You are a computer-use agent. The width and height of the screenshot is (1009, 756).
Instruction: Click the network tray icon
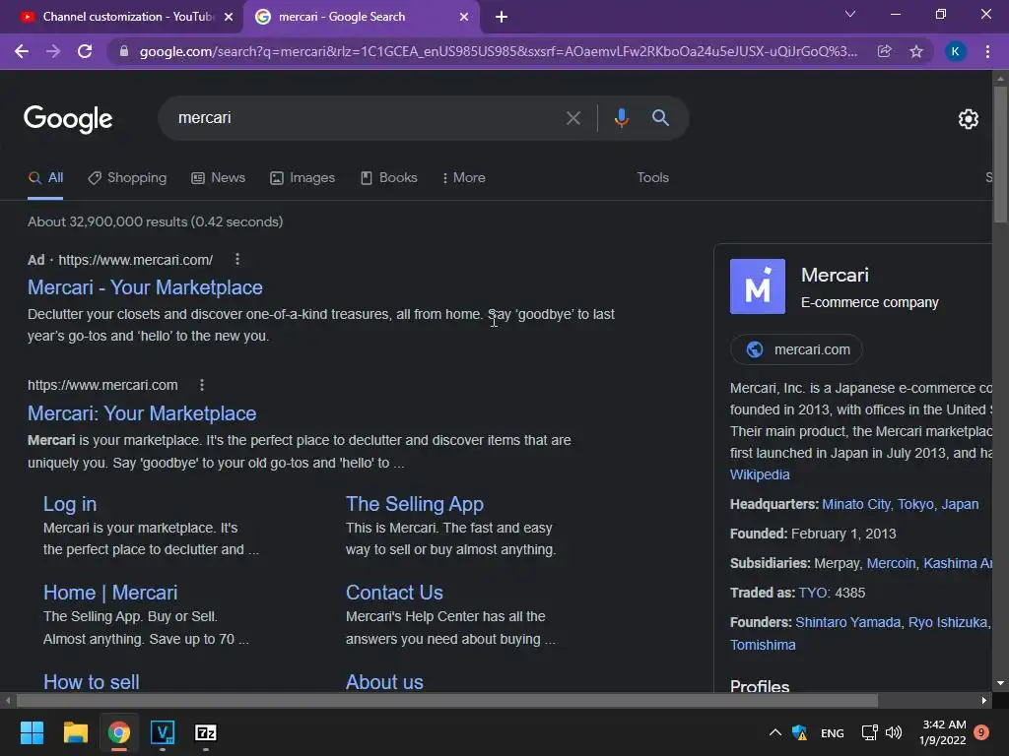pos(869,732)
